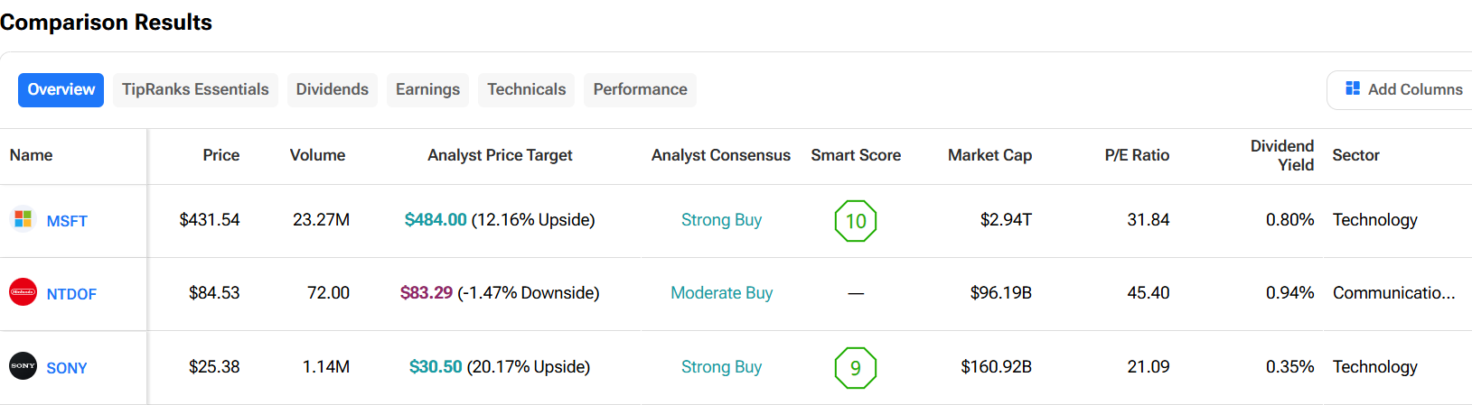The image size is (1472, 405).
Task: Switch to the Dividends tab
Action: coord(333,89)
